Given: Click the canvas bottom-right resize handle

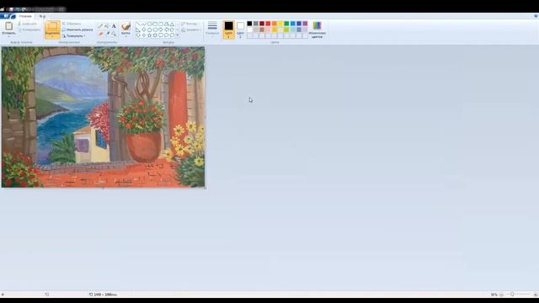Looking at the screenshot, I should (x=205, y=189).
